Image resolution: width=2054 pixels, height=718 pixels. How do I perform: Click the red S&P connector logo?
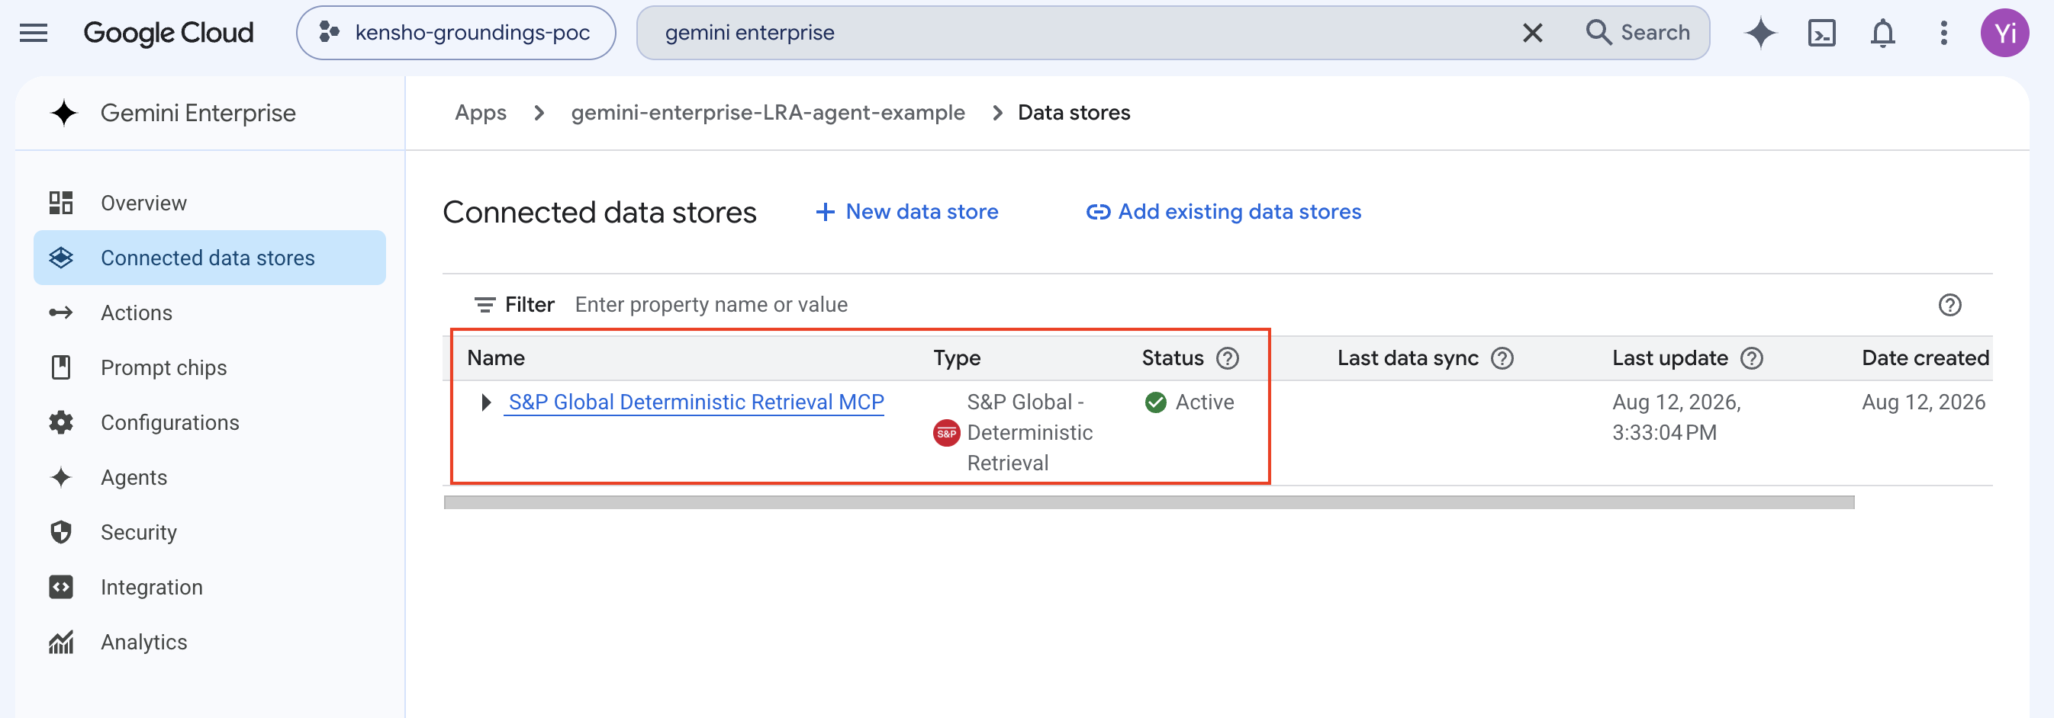pyautogui.click(x=946, y=433)
